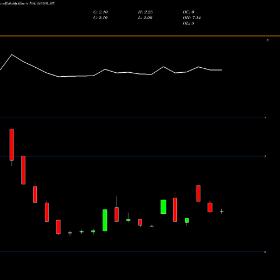Screen dimensions: 280x280
Task: Click the first, highest red candlestick
Action: [x=12, y=144]
